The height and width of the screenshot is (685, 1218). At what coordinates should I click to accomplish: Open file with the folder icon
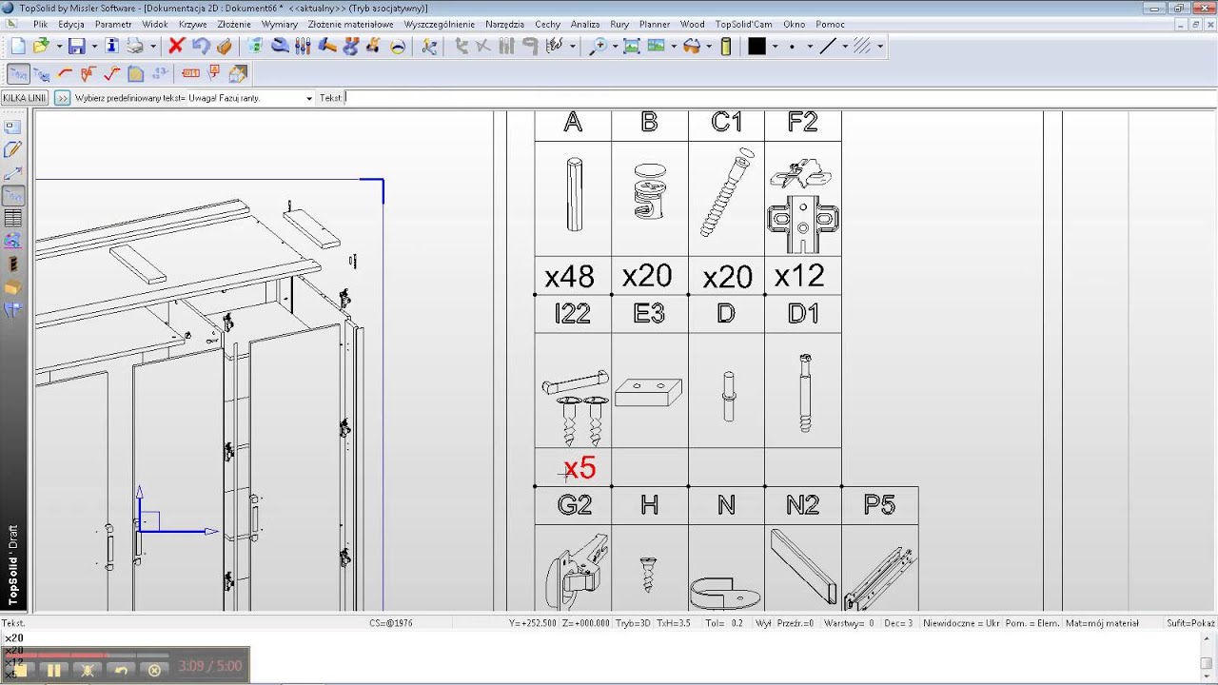(x=42, y=46)
